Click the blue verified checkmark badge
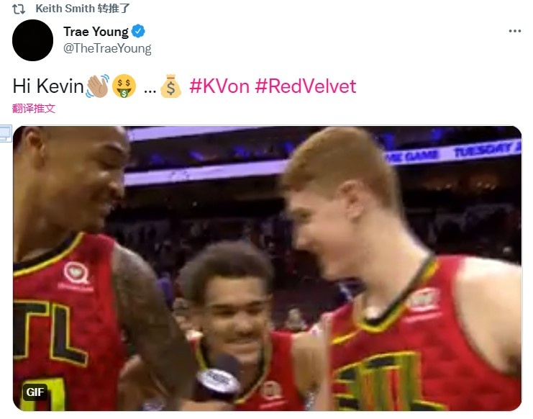Screen dimensions: 533x419 tap(138, 31)
